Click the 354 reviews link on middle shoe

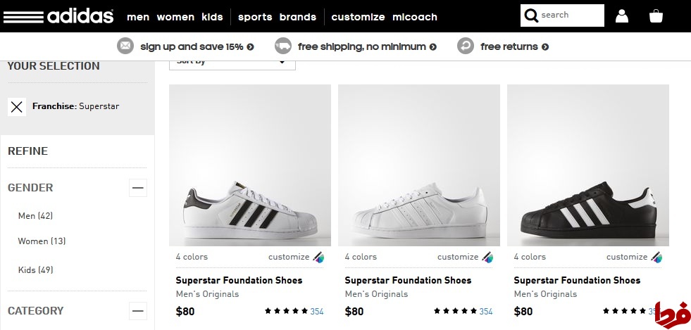click(x=486, y=312)
